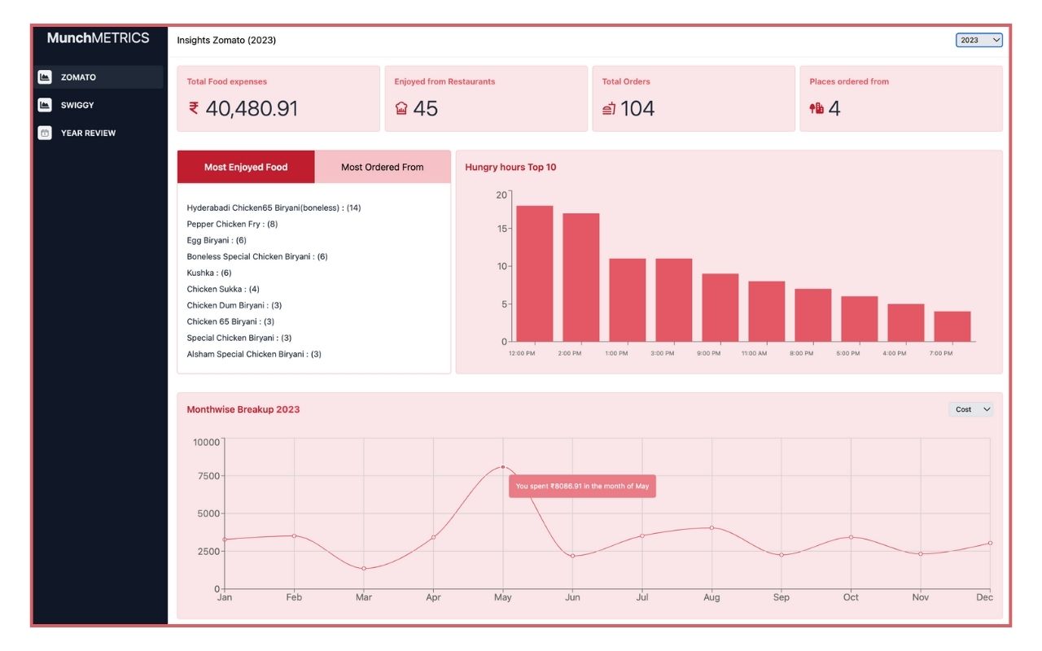Screen dimensions: 1042x651
Task: Click the rupee icon in Total Food expenses
Action: [194, 107]
